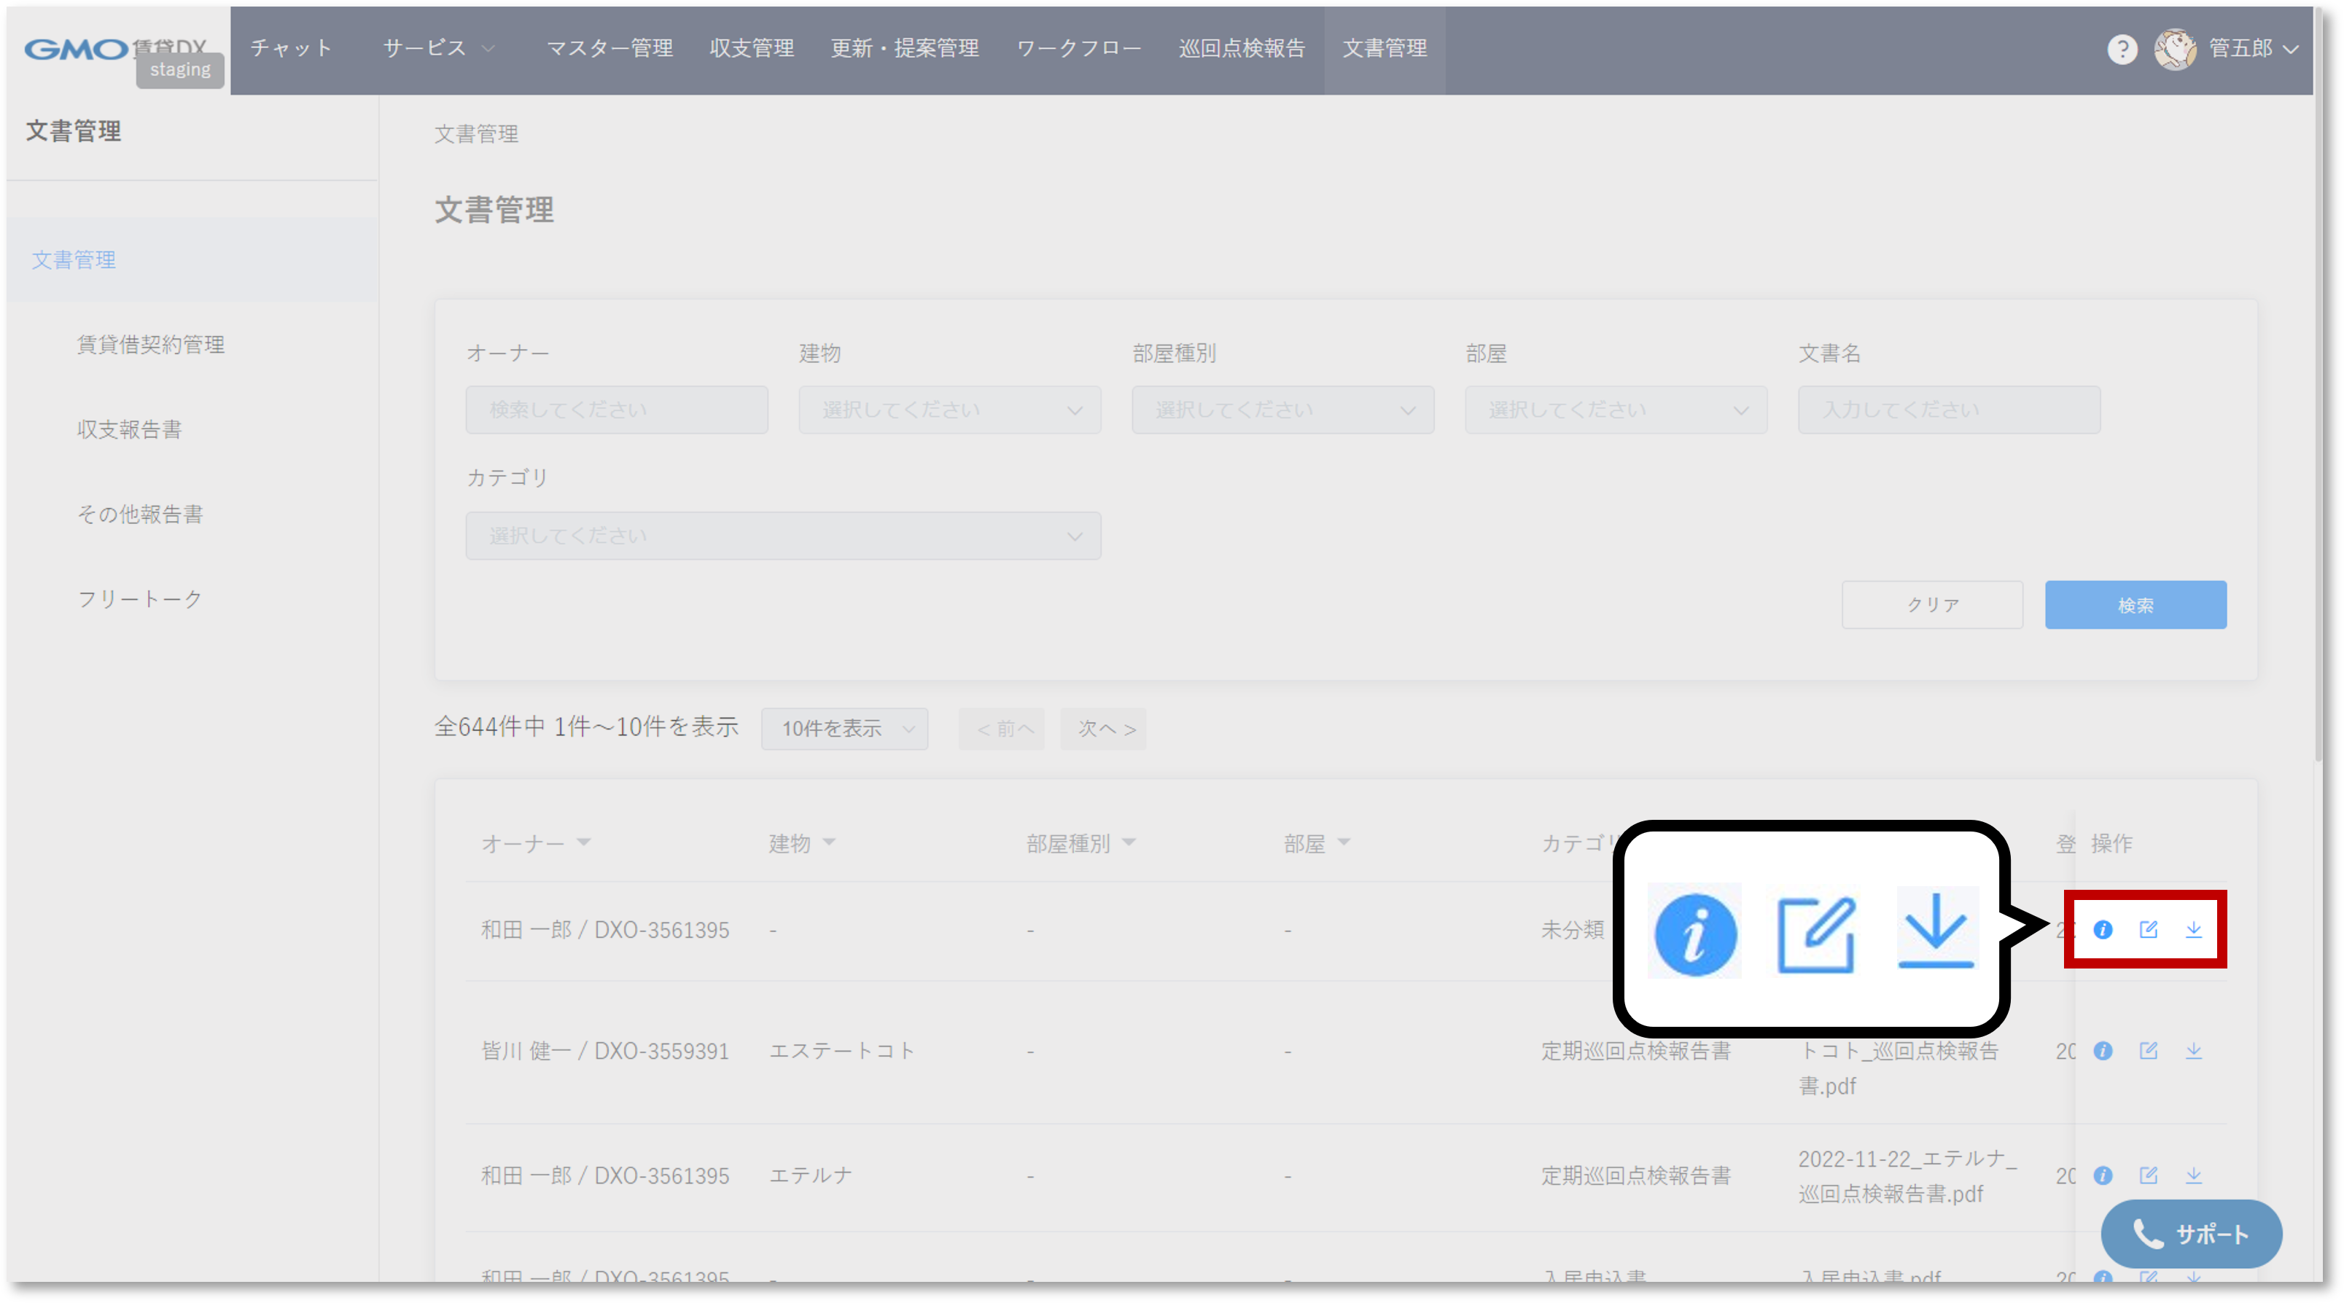Sort table by 部屋種別 column arrow
The image size is (2344, 1303).
coord(1129,842)
